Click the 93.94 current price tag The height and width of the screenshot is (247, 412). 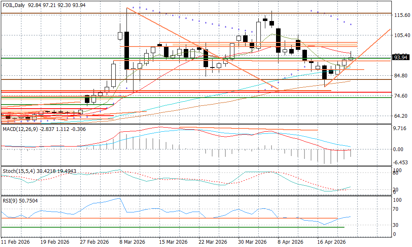pos(400,57)
